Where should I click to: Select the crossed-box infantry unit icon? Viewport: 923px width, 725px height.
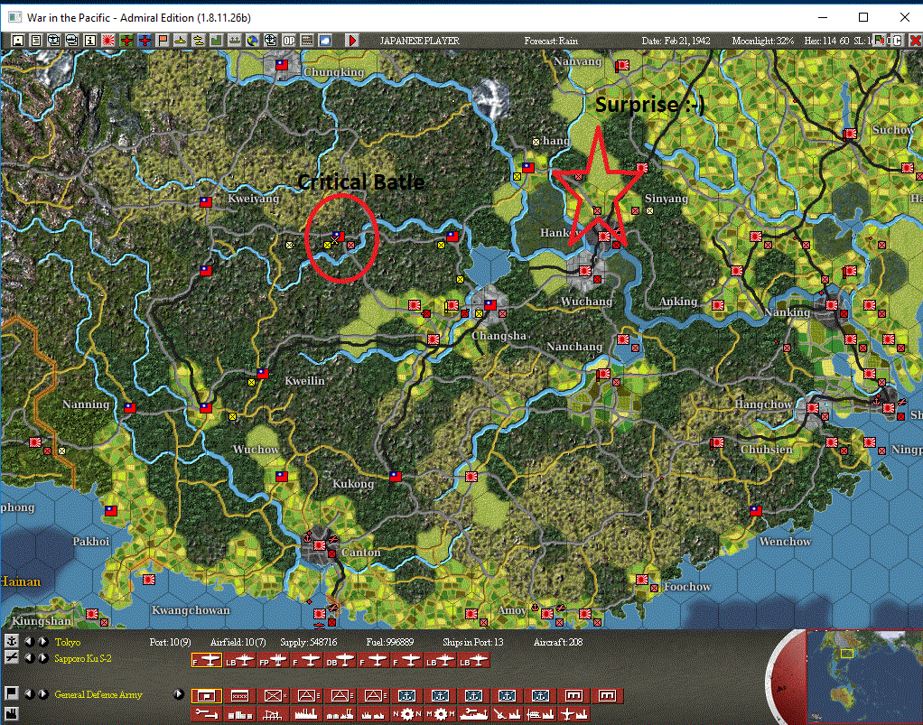pos(273,695)
